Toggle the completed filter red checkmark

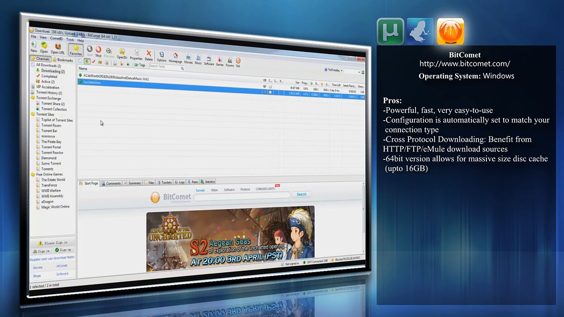click(x=93, y=61)
